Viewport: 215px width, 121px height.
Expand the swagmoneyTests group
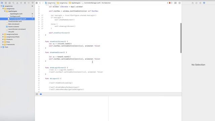(3, 34)
